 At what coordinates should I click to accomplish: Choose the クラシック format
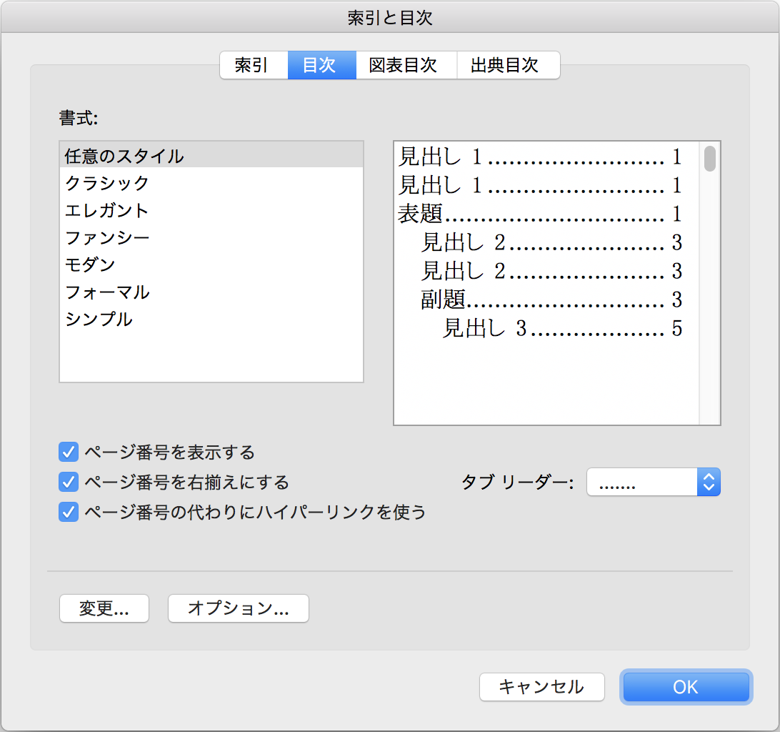[107, 183]
